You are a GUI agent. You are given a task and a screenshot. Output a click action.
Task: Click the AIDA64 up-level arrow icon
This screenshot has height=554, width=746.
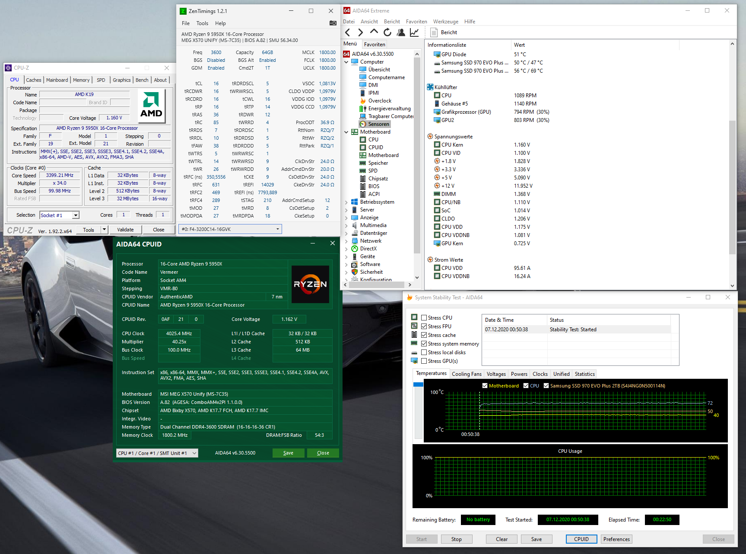(x=374, y=32)
